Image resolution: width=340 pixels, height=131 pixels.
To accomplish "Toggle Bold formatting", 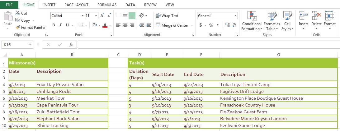I will coord(54,25).
